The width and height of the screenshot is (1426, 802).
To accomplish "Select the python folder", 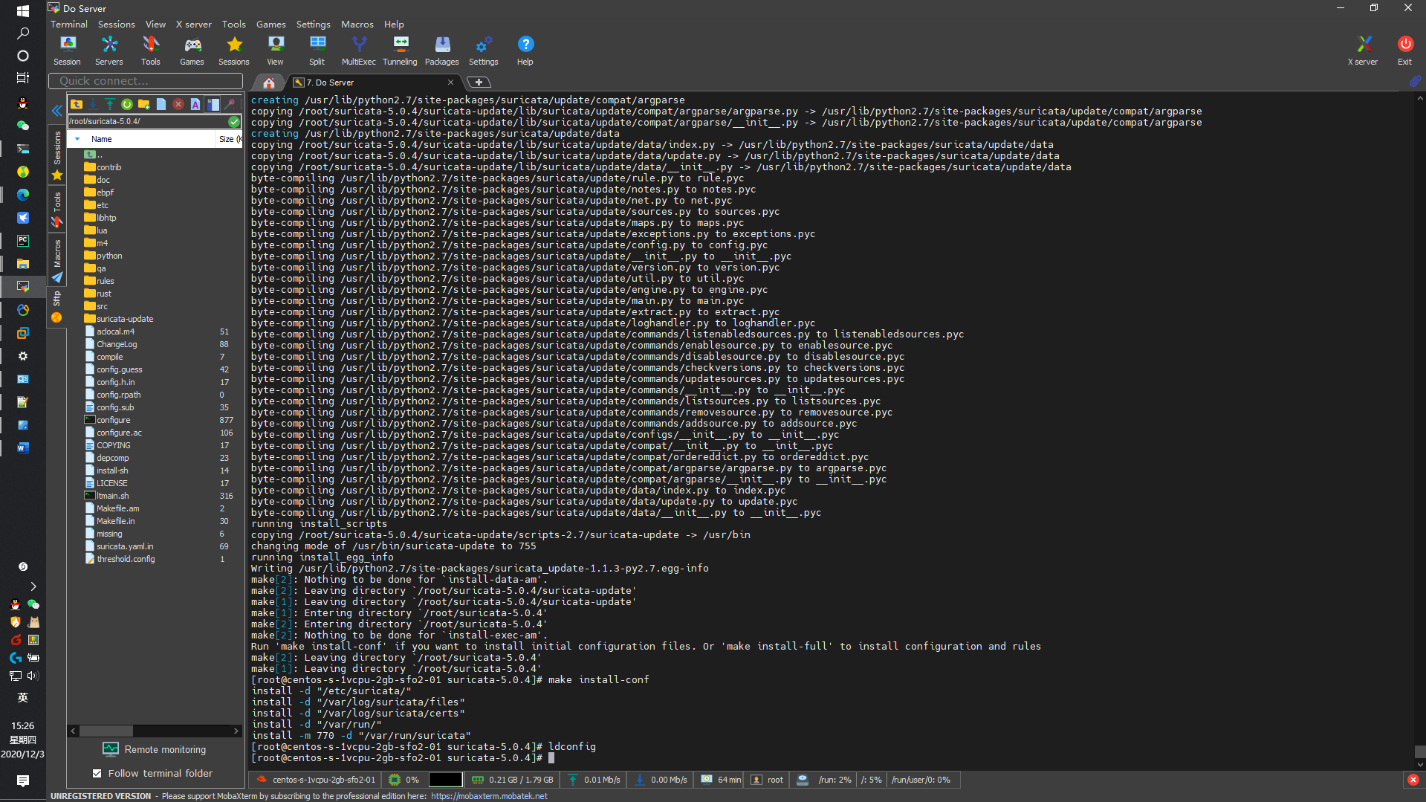I will point(103,256).
